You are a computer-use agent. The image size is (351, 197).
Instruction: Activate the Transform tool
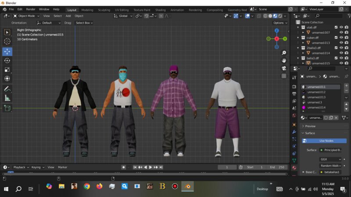[x=7, y=79]
